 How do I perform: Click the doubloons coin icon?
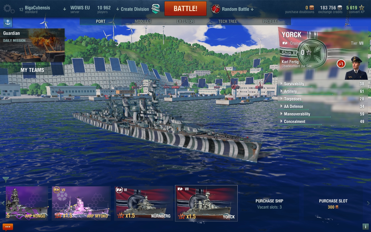coord(312,8)
